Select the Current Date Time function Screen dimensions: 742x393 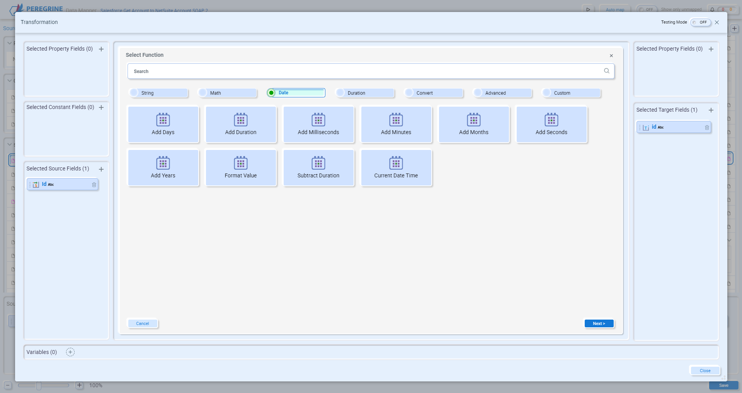coord(396,168)
